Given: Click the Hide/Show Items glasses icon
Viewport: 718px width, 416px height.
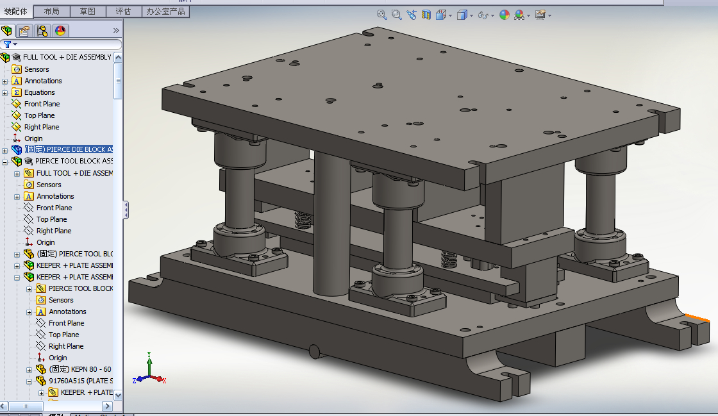Looking at the screenshot, I should (x=483, y=15).
